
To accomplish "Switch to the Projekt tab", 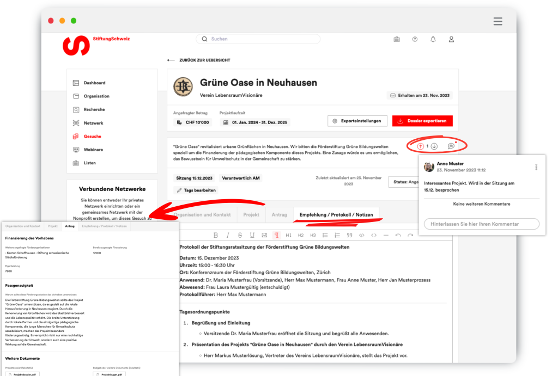I will click(x=251, y=215).
